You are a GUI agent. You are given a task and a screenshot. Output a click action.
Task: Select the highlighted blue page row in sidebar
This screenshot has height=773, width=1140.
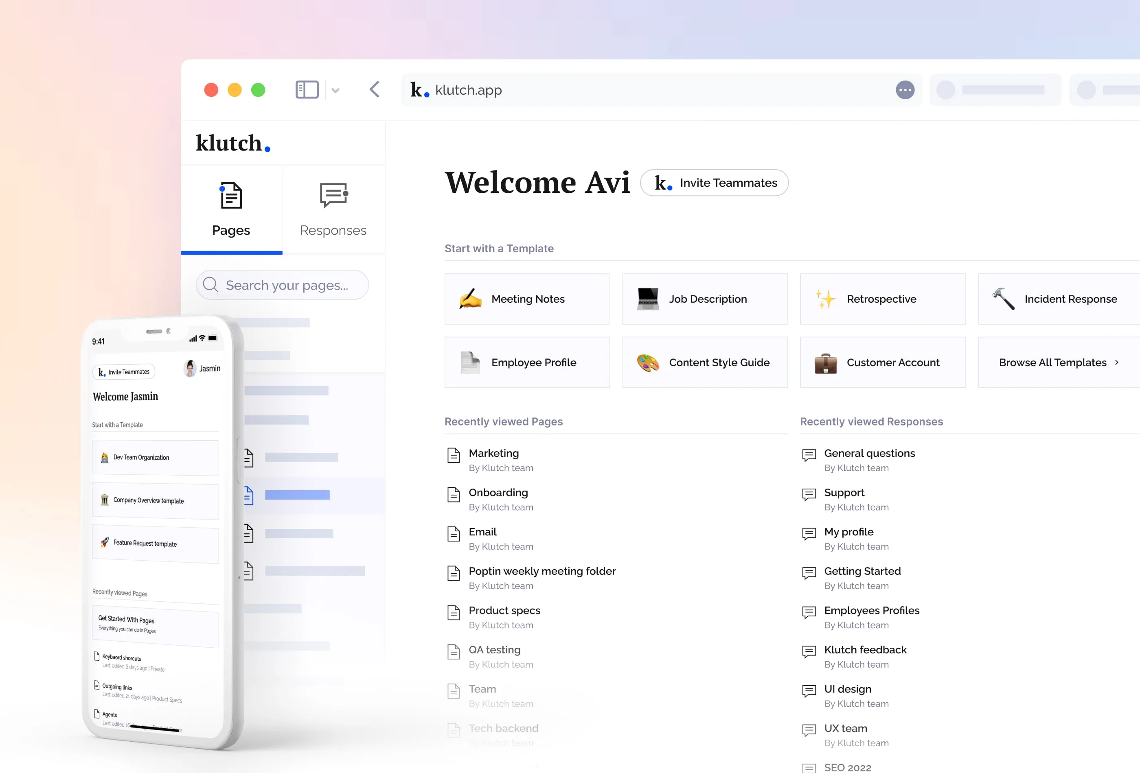314,495
